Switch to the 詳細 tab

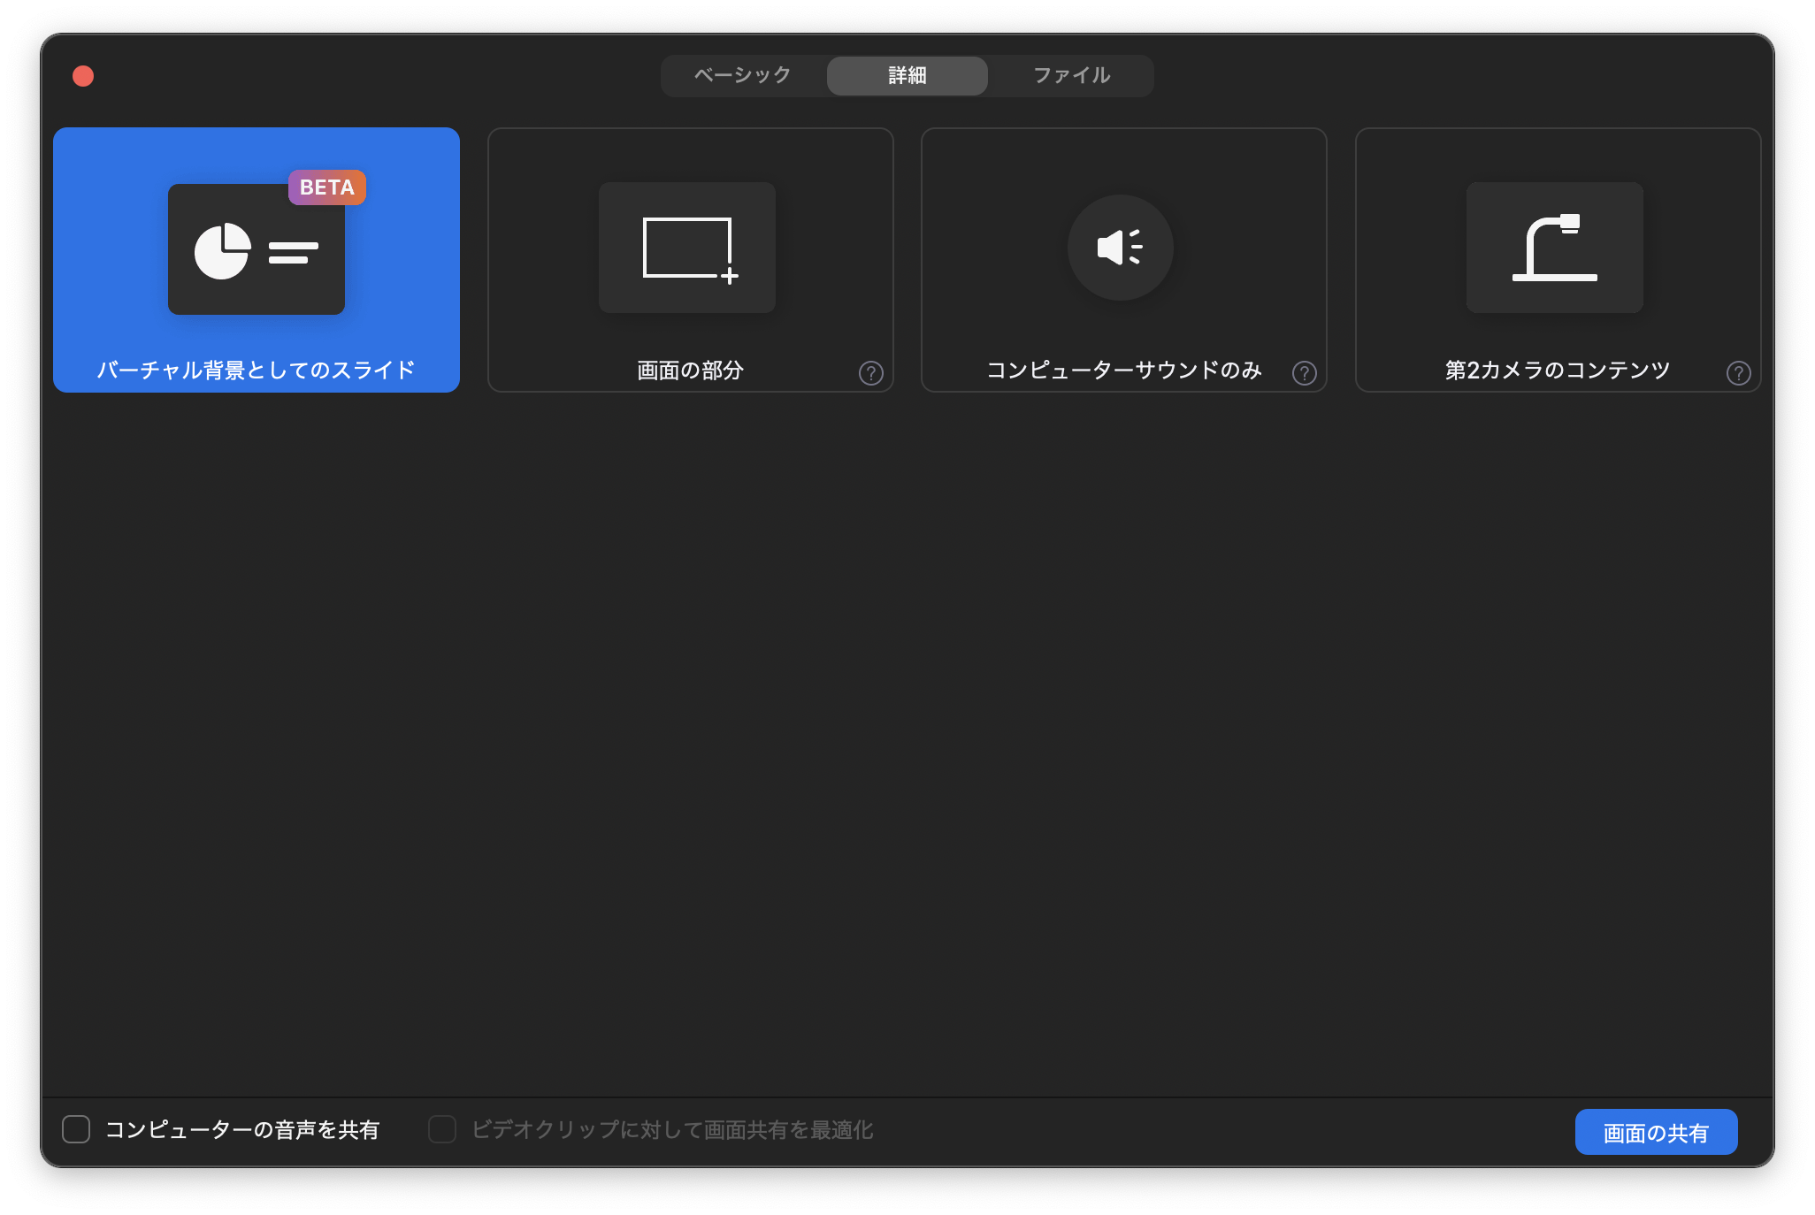pyautogui.click(x=907, y=75)
